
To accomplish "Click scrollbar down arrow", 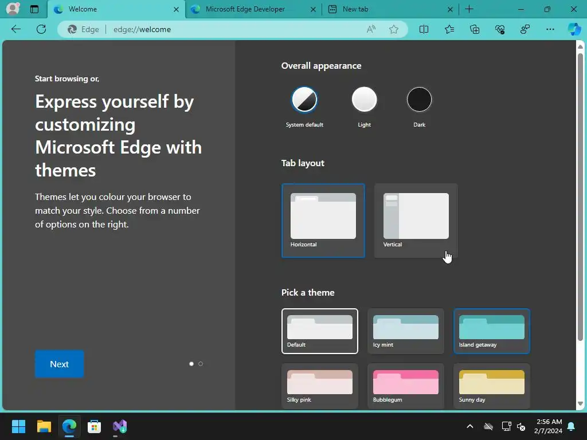I will coord(580,404).
